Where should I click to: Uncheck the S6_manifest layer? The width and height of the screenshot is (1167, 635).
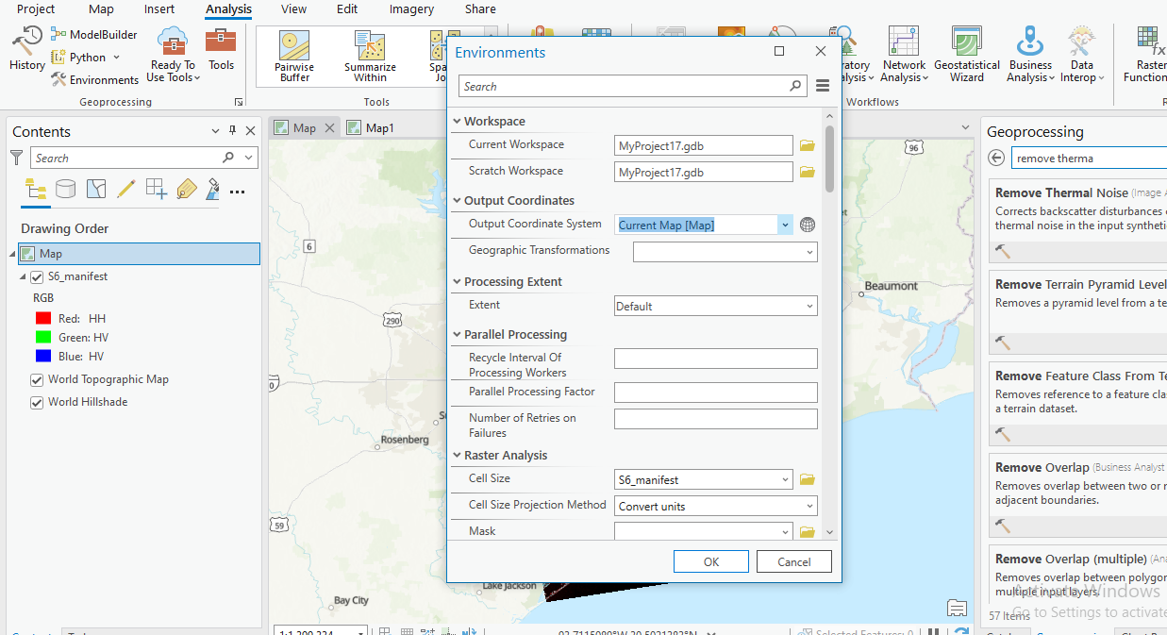(x=36, y=276)
